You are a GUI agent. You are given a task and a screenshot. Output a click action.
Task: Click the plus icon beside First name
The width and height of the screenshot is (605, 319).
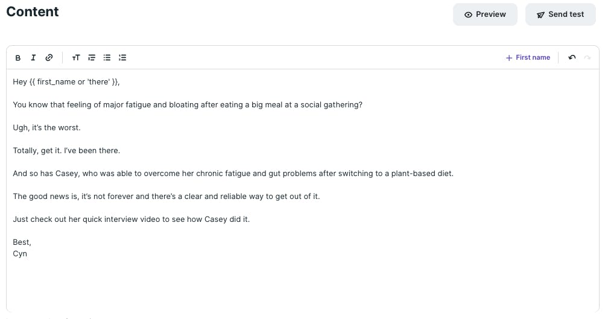tap(509, 58)
